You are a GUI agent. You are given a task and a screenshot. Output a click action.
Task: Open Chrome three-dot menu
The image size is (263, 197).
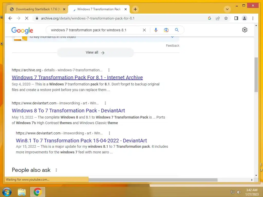tap(253, 18)
